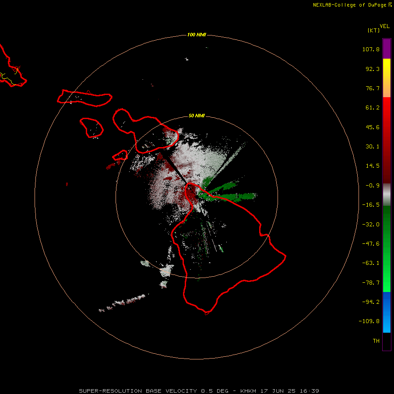Click the -94.2 velocity scale value

[x=371, y=302]
